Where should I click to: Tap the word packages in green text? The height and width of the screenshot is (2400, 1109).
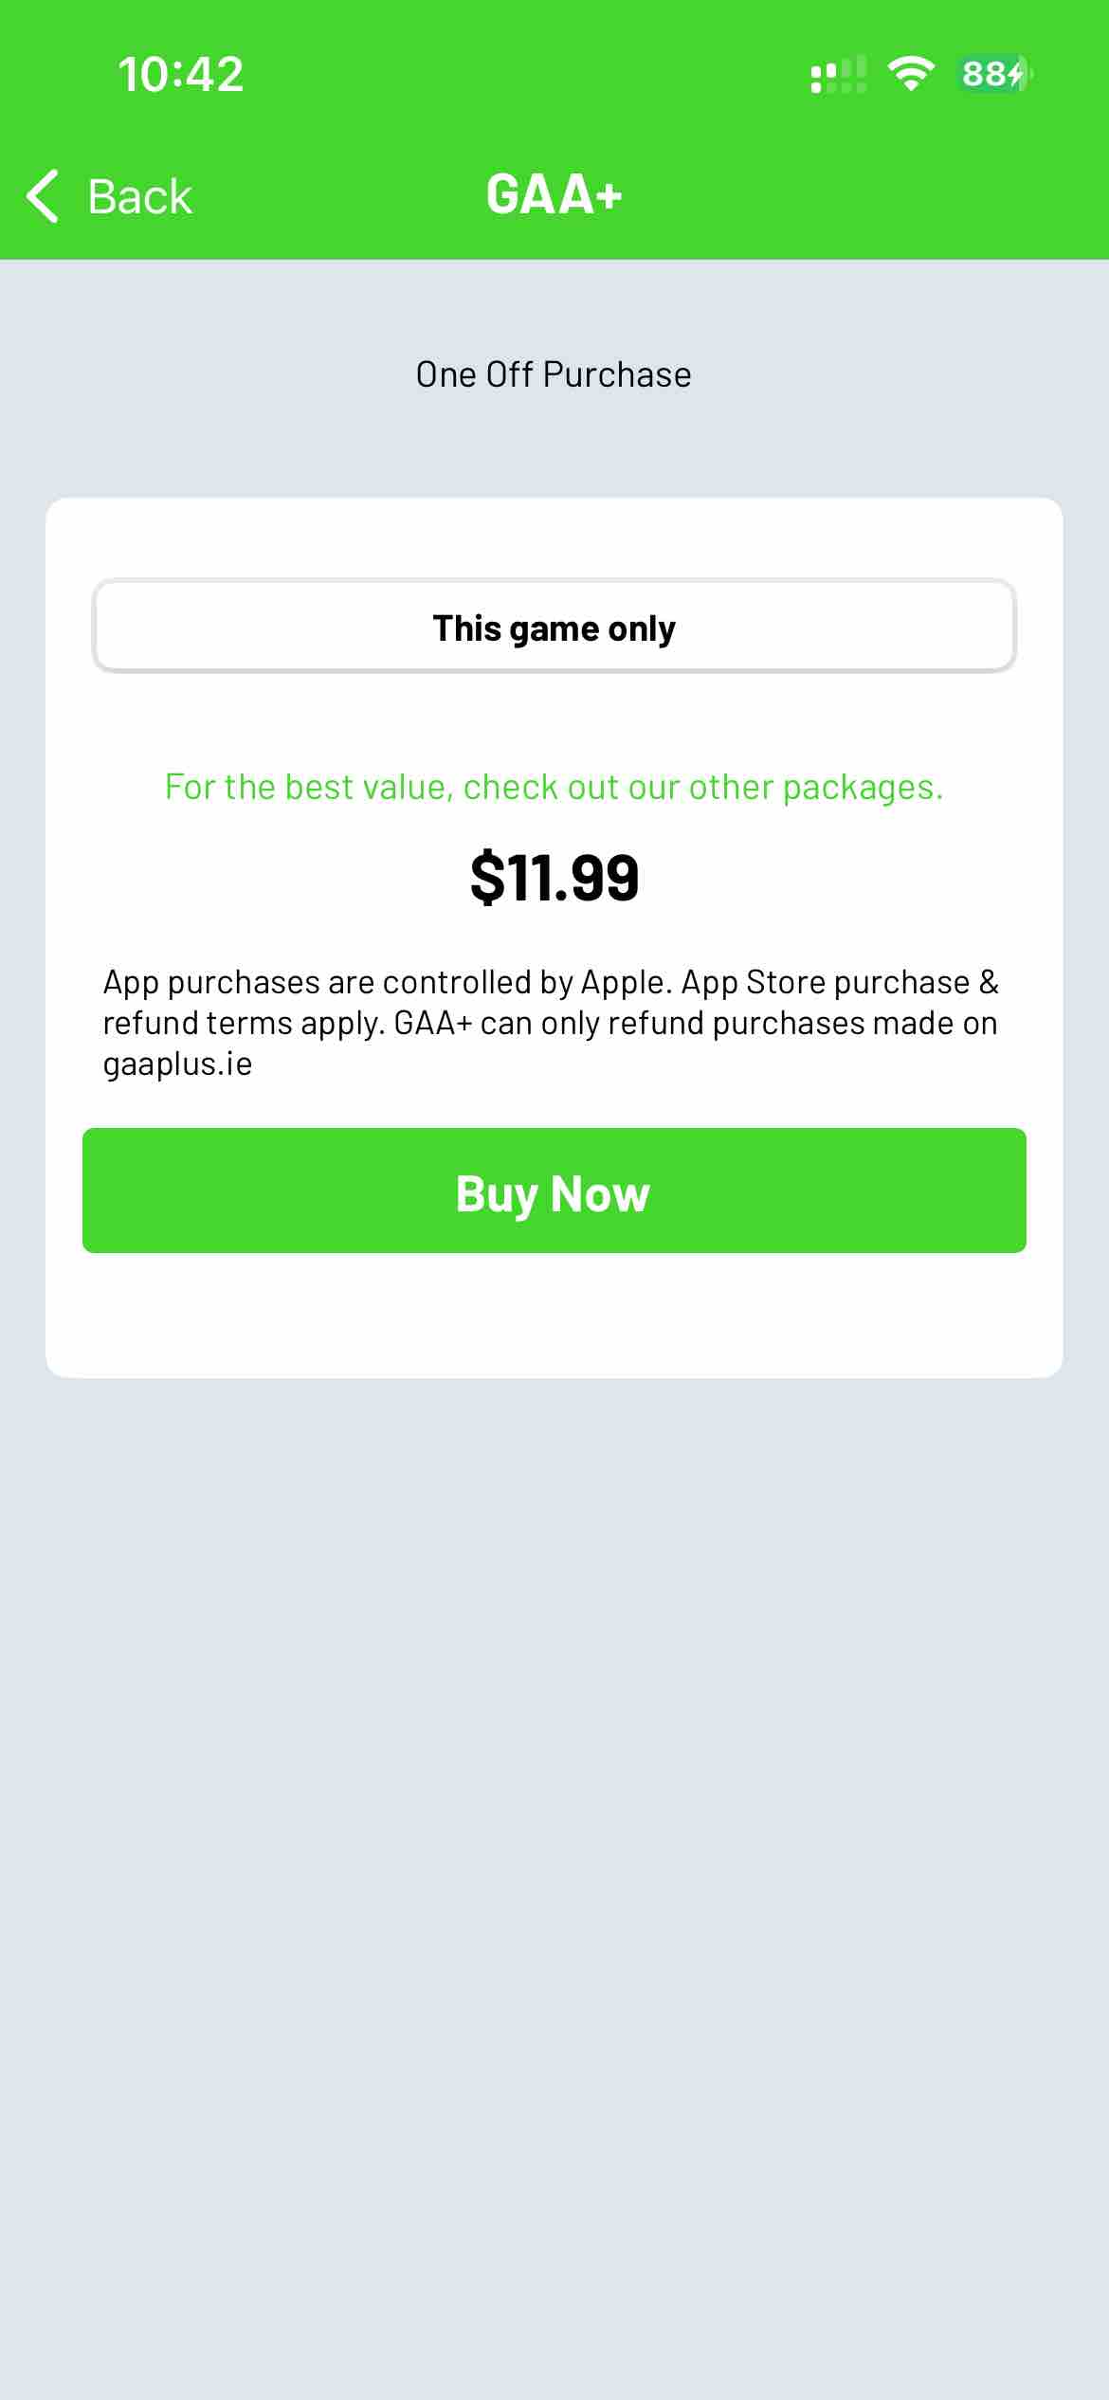pyautogui.click(x=862, y=787)
